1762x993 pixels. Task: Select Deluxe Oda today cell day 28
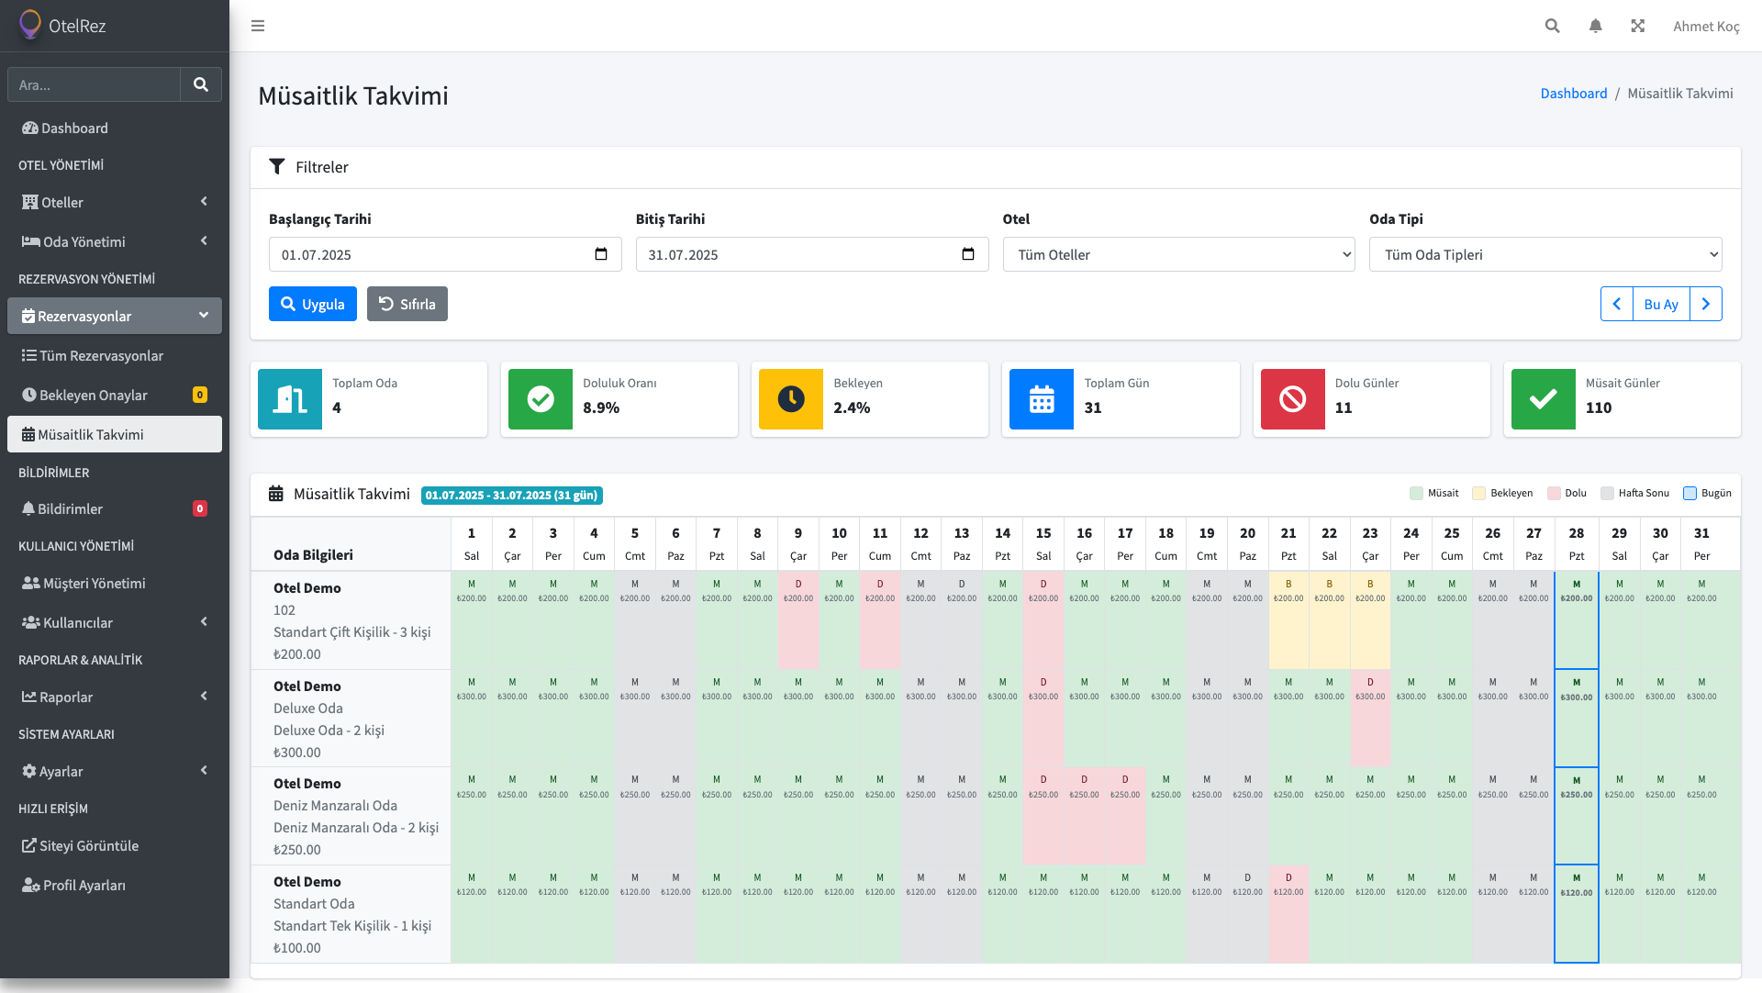coord(1577,719)
